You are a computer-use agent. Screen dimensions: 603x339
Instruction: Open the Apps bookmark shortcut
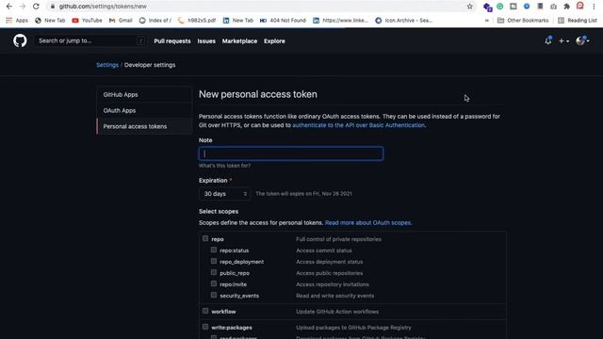click(x=17, y=21)
